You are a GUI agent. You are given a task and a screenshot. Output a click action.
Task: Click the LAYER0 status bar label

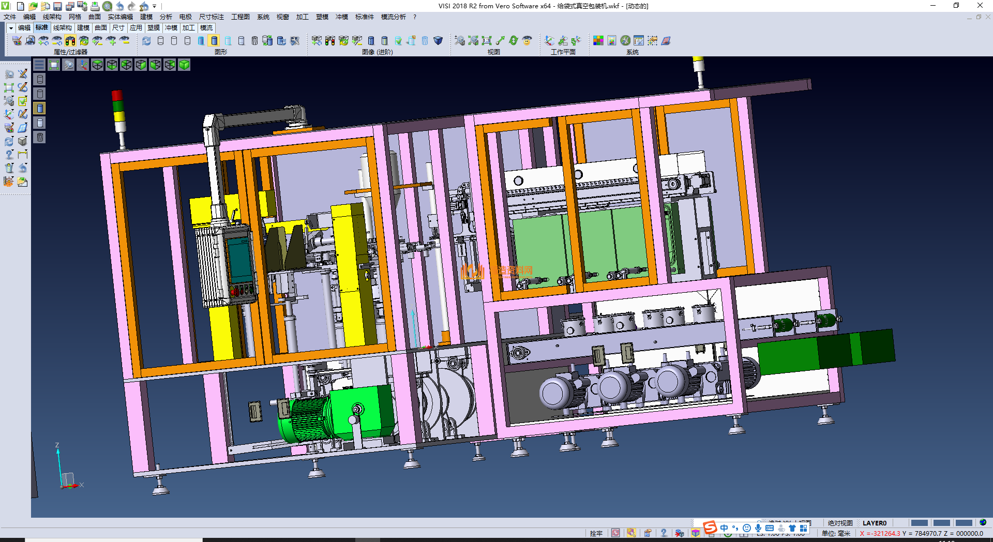coord(875,523)
